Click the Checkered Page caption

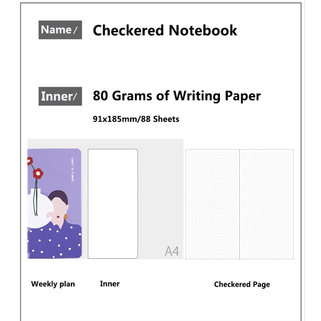coord(242,284)
